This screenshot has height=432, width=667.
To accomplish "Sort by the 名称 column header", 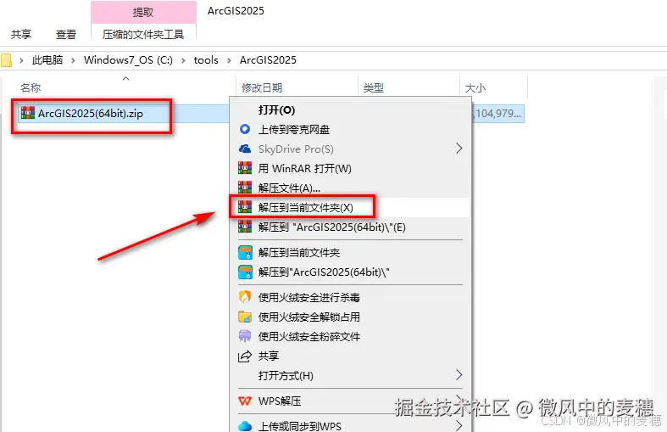I will (31, 87).
